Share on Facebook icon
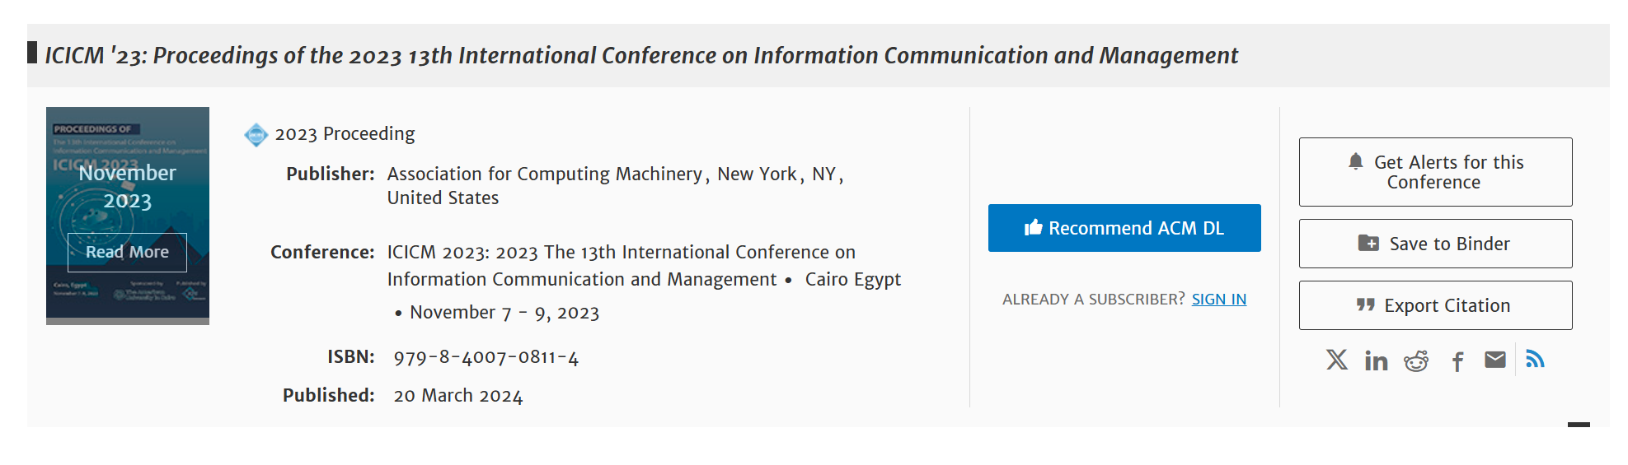This screenshot has height=465, width=1628. pyautogui.click(x=1457, y=361)
